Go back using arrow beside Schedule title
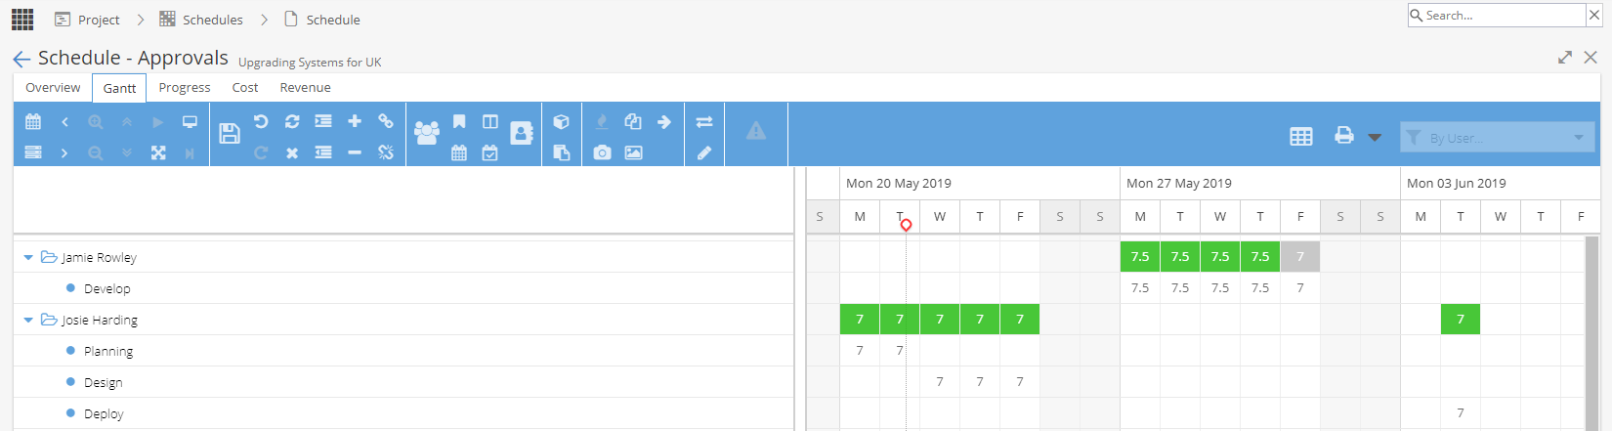The image size is (1612, 431). coord(21,60)
